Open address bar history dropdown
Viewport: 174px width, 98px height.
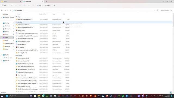pyautogui.click(x=154, y=10)
